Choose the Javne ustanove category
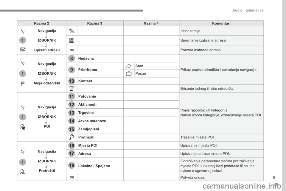 click(x=92, y=121)
